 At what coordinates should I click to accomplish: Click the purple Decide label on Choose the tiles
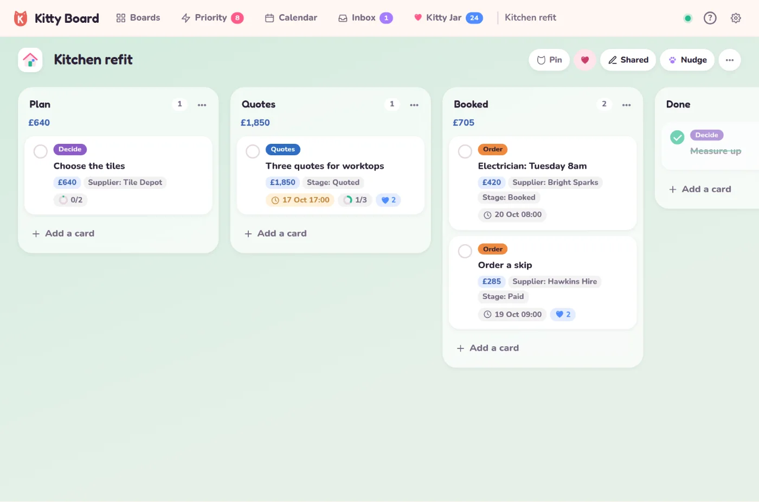(70, 149)
